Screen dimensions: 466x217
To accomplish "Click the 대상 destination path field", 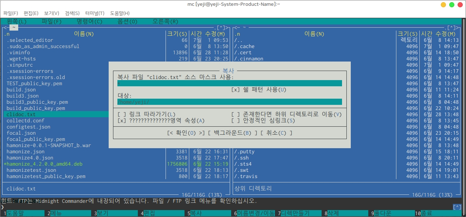I will point(229,102).
